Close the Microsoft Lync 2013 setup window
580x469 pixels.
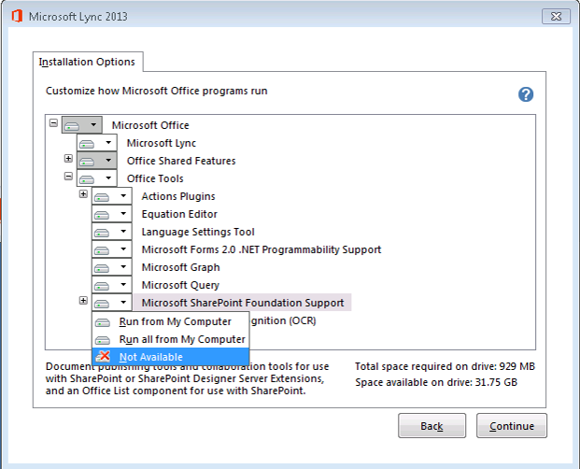coord(556,16)
